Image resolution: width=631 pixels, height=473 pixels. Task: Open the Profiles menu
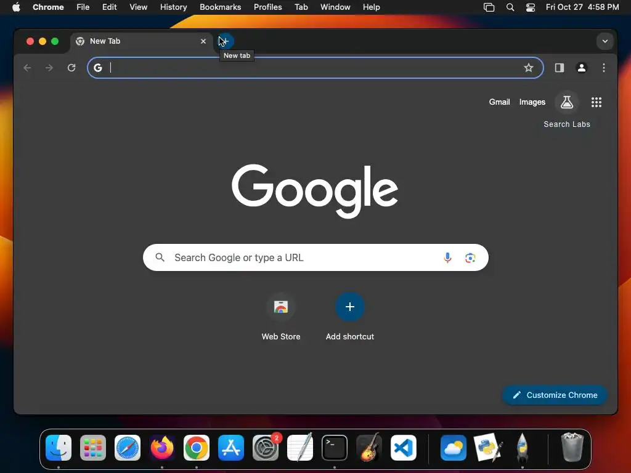(267, 7)
